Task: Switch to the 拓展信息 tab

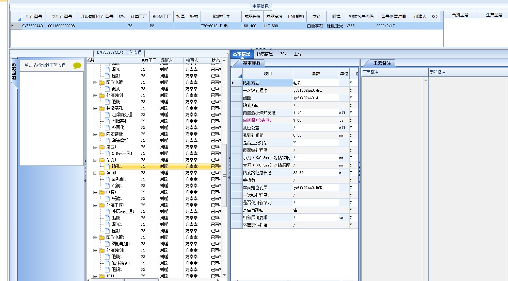Action: [x=265, y=54]
